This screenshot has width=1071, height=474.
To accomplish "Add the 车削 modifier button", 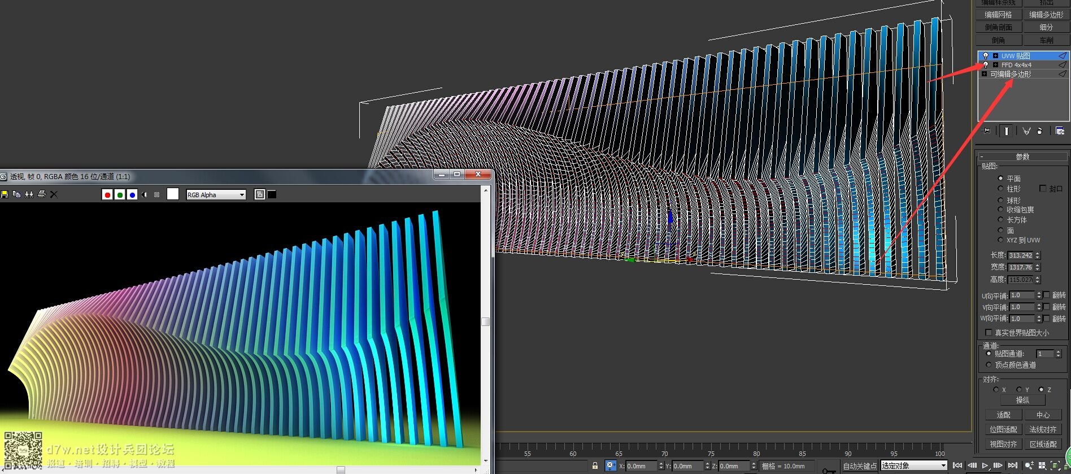I will coord(1046,40).
